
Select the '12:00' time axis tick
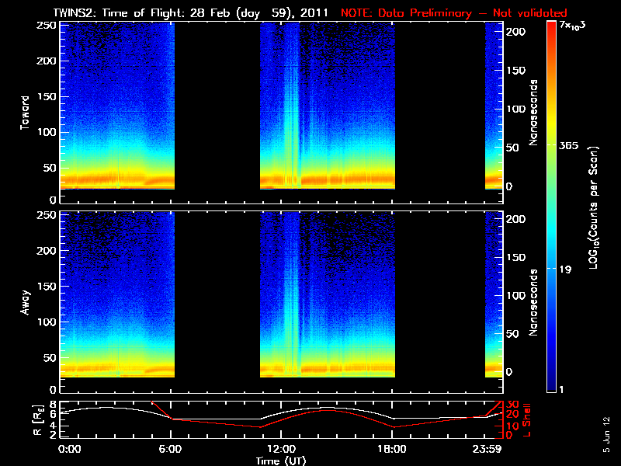click(x=281, y=450)
